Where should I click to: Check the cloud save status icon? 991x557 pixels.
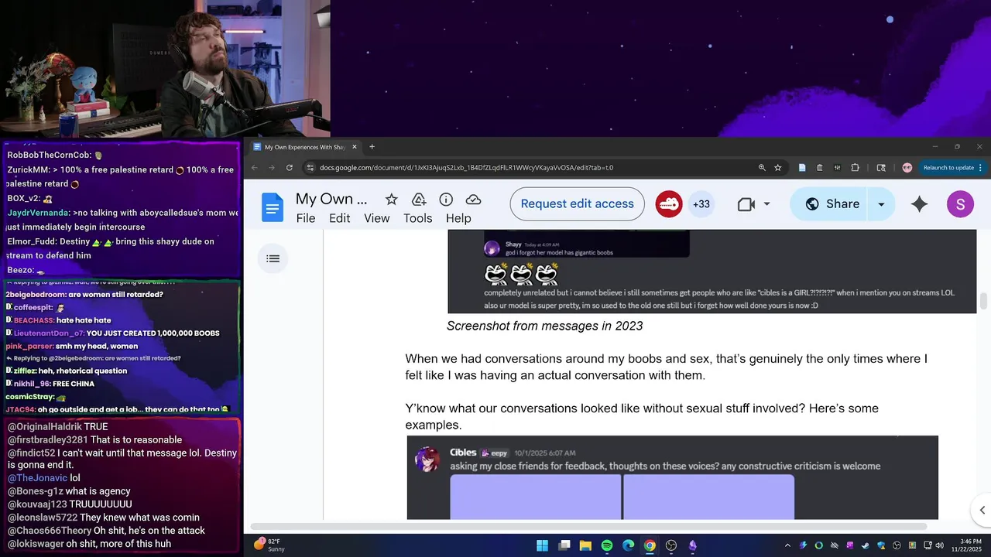click(473, 200)
